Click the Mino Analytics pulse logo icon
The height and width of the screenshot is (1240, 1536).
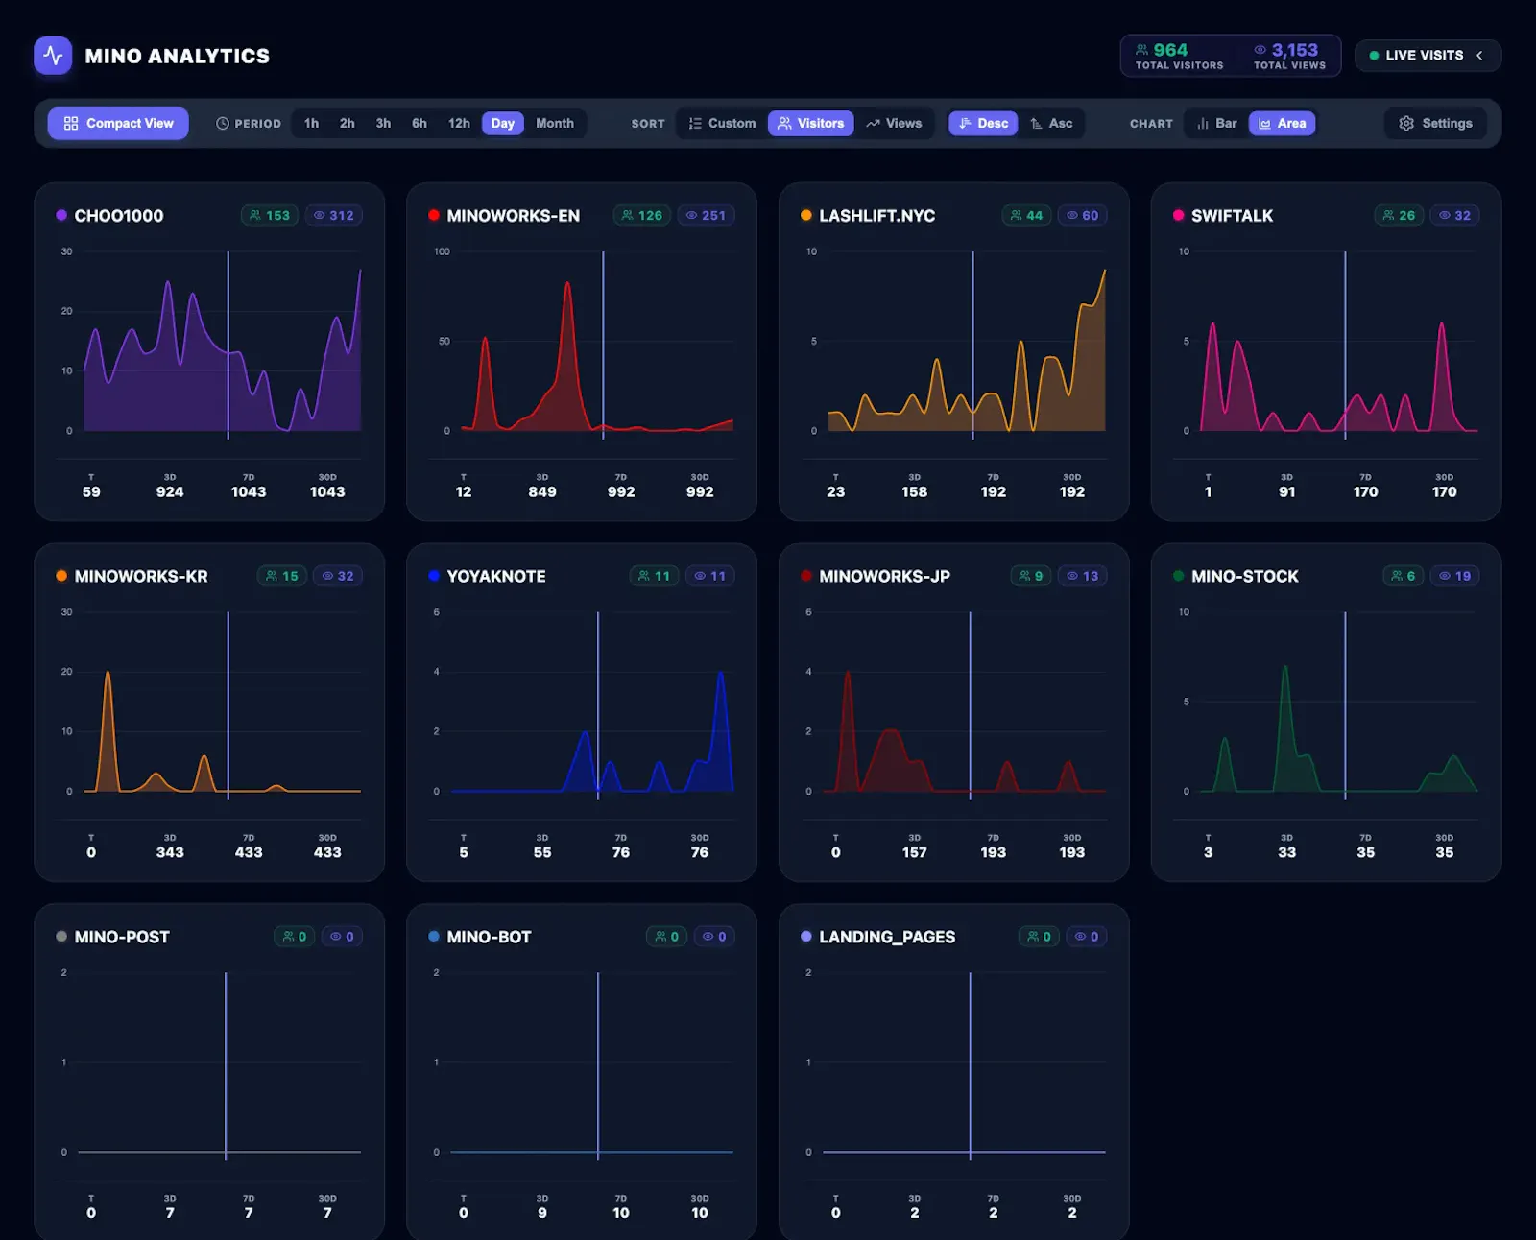(53, 56)
